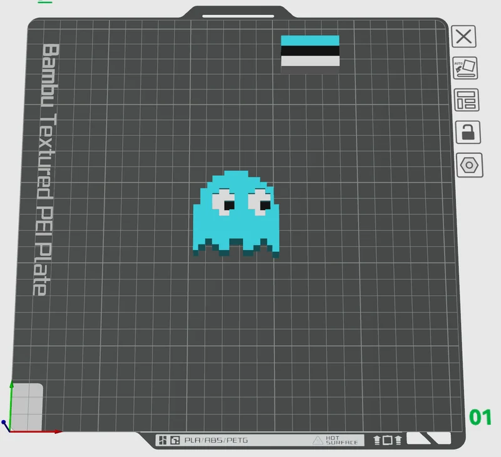Click the cyan stripe of the block
Viewport: 501px width, 457px height.
pyautogui.click(x=310, y=40)
